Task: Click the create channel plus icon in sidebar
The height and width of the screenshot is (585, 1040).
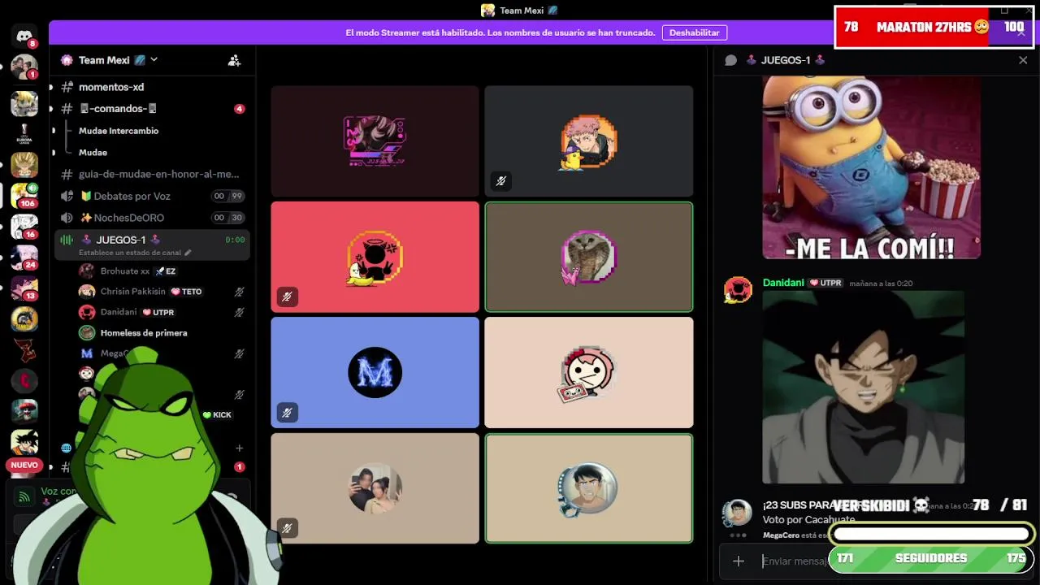Action: [239, 448]
